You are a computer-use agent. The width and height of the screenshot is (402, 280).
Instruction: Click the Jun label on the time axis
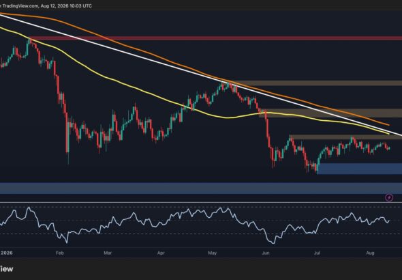tap(266, 253)
